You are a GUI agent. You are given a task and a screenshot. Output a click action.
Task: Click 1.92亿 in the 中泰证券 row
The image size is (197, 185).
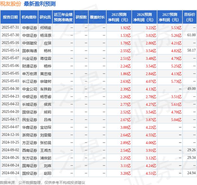(x=126, y=28)
